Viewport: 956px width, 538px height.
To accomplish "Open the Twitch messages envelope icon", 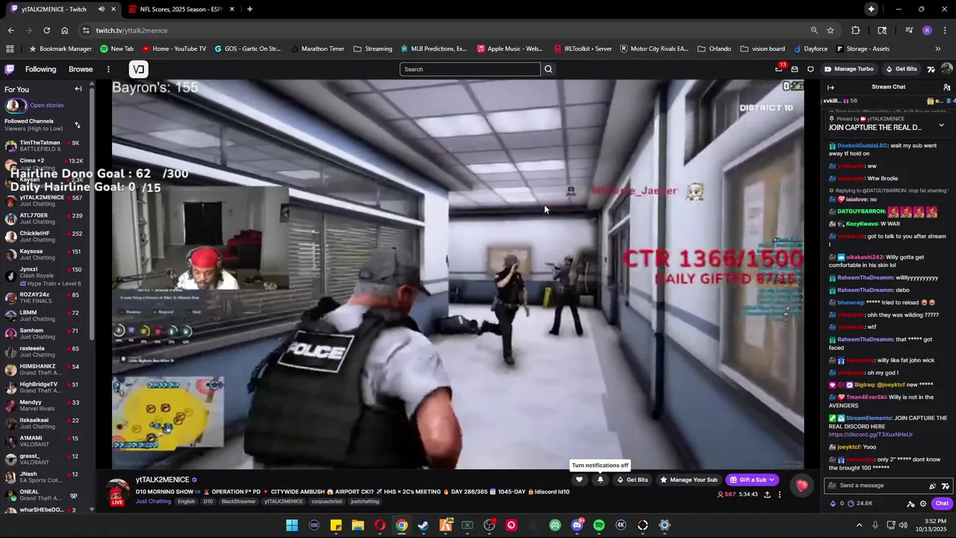I will click(795, 69).
